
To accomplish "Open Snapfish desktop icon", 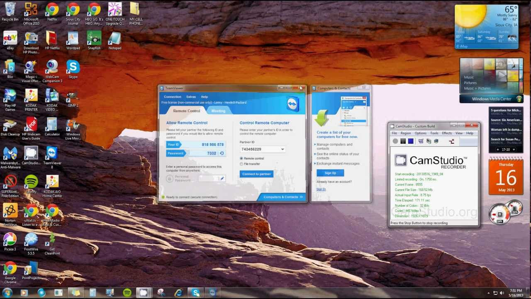I will [x=94, y=41].
